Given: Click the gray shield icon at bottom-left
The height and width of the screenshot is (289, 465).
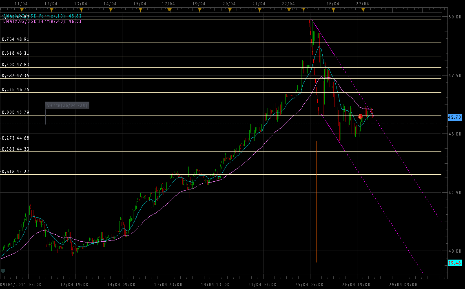Looking at the screenshot, I should pos(3,271).
